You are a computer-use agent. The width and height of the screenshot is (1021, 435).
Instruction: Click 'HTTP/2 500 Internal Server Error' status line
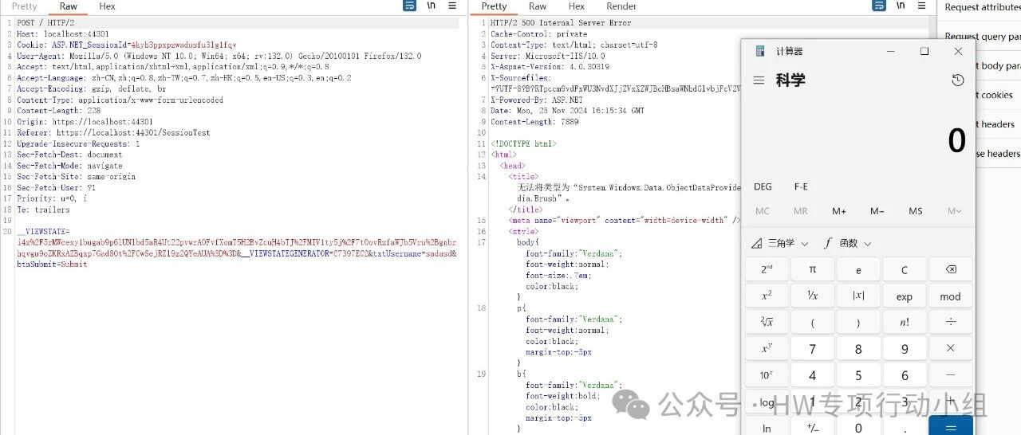tap(561, 23)
